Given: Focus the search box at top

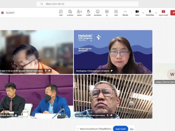Looking at the screenshot, I should pyautogui.click(x=87, y=4).
